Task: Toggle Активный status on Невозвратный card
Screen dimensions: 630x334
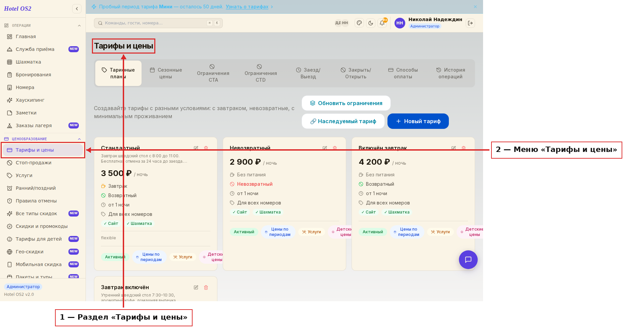Action: pyautogui.click(x=244, y=232)
